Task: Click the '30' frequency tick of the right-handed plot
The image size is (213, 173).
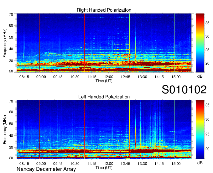Action: coord(11,61)
